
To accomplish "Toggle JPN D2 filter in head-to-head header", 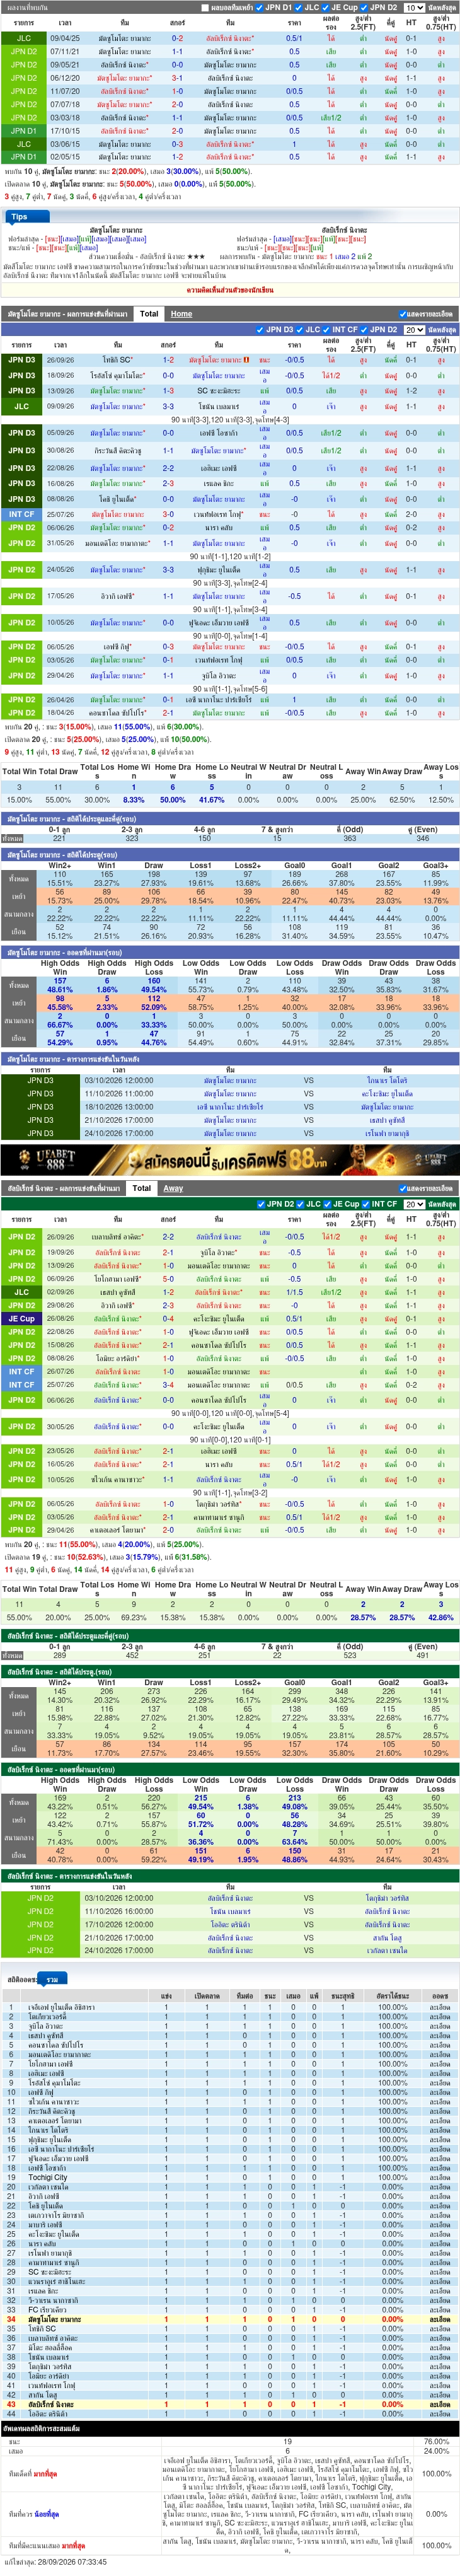I will coord(365,7).
